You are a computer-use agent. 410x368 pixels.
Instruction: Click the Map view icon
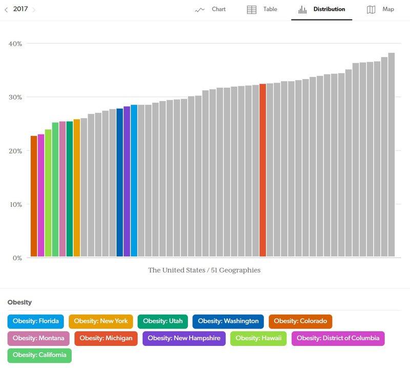[x=371, y=10]
